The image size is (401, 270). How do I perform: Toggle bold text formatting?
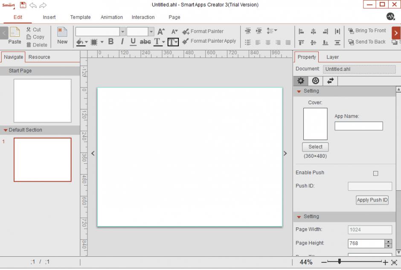111,42
